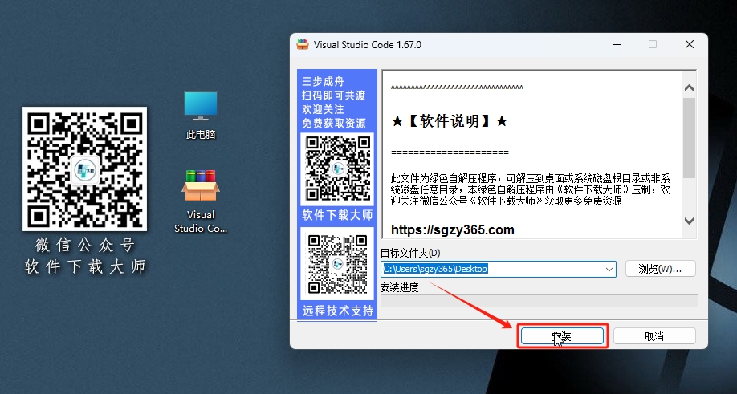Click the description scrollbar up arrow
The width and height of the screenshot is (737, 394).
[689, 87]
